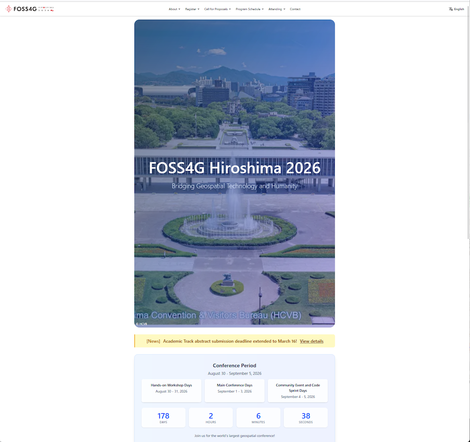Expand the Call for Proposals chevron

point(230,9)
